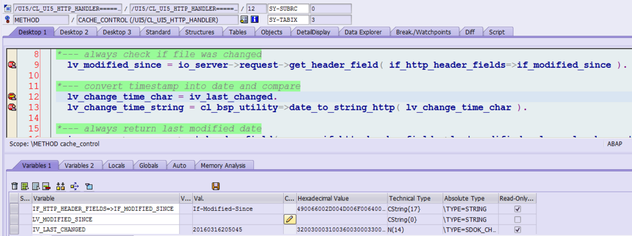
Task: Click variable name cell IV_LAST_CHANGED
Action: click(105, 230)
